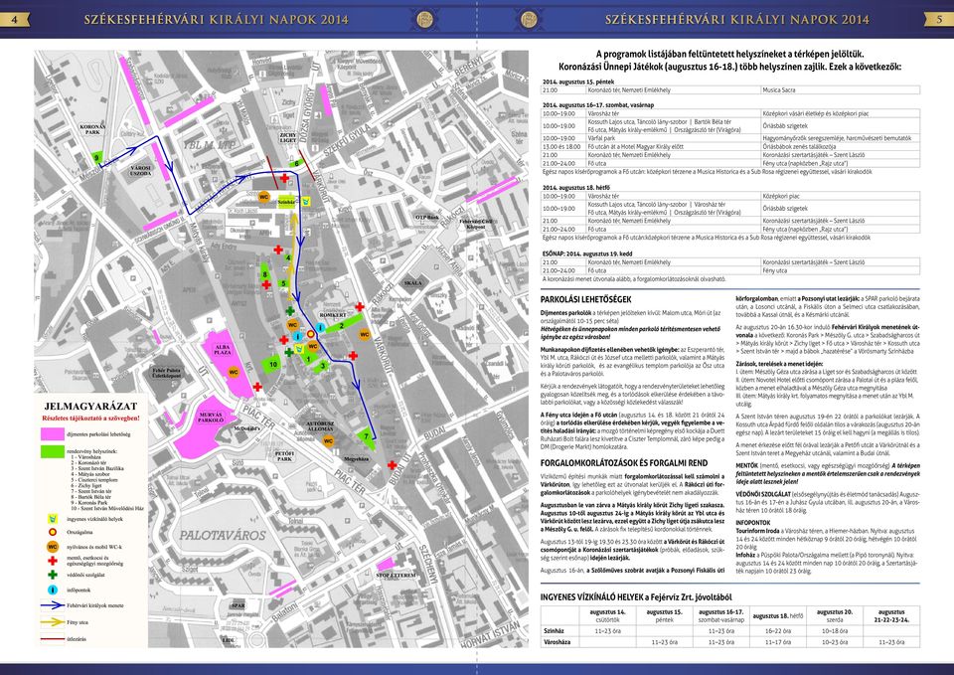Click the green event venue swatch in the legend

[x=53, y=451]
